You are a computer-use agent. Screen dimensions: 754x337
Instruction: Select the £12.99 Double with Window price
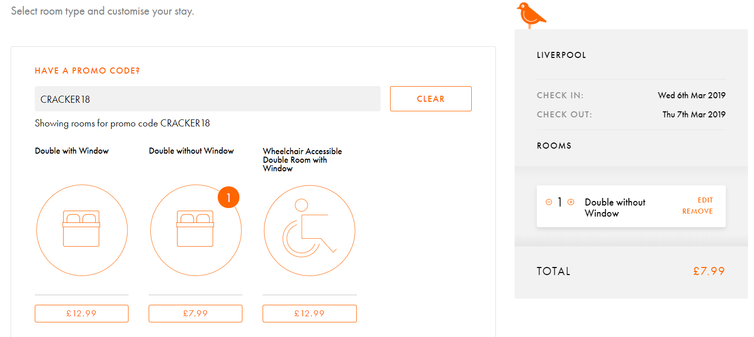click(x=82, y=313)
